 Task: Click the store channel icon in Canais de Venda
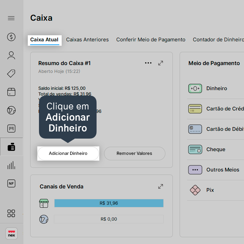[44, 203]
